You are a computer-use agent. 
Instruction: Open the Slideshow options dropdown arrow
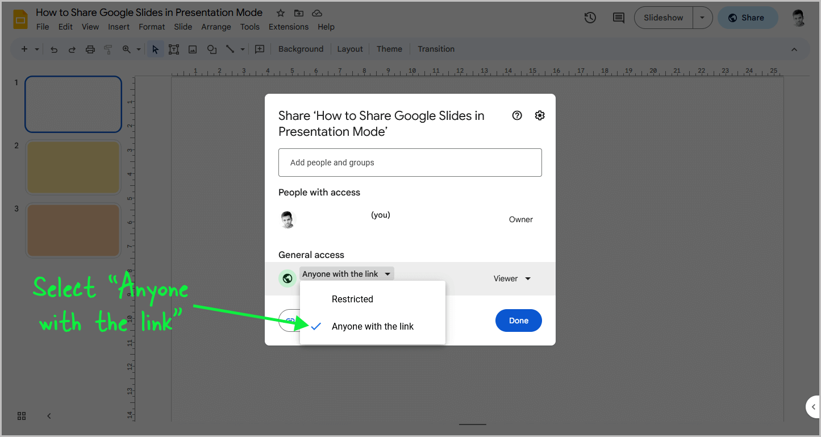click(703, 18)
